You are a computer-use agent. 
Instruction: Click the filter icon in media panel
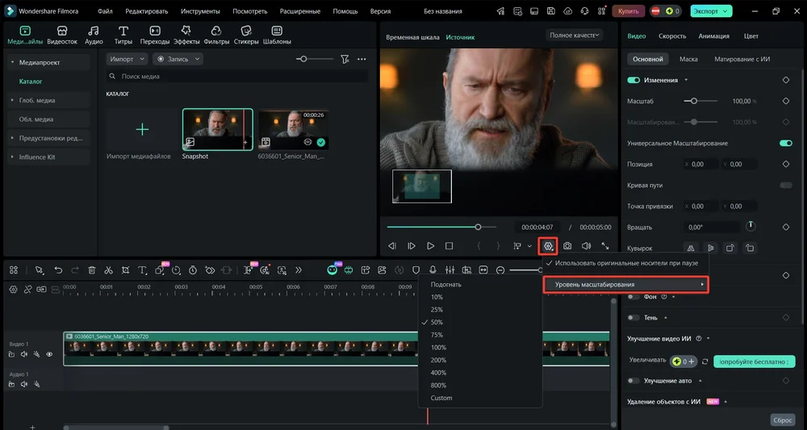click(345, 59)
